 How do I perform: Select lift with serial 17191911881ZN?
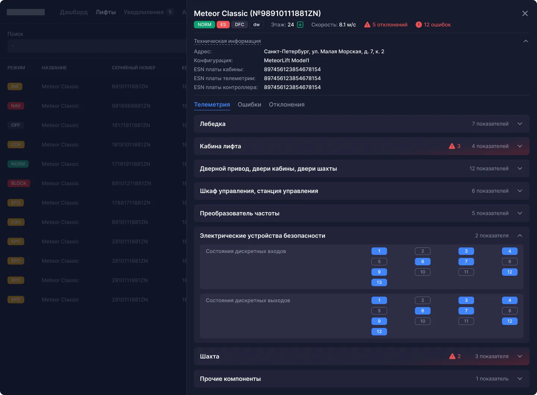click(131, 164)
